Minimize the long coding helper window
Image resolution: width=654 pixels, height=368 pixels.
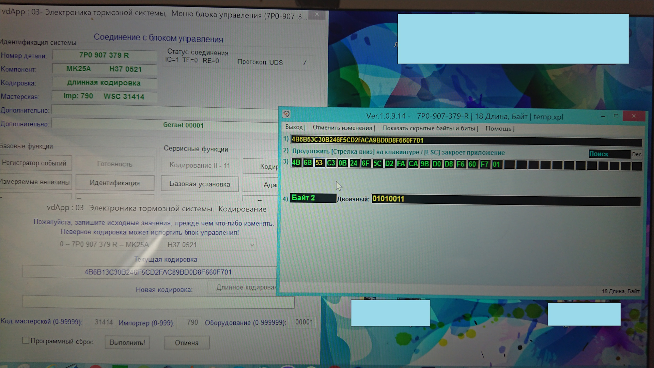[x=603, y=117]
